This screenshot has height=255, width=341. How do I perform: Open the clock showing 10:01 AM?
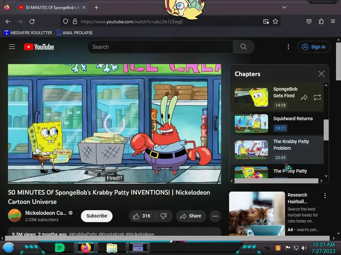coord(323,248)
